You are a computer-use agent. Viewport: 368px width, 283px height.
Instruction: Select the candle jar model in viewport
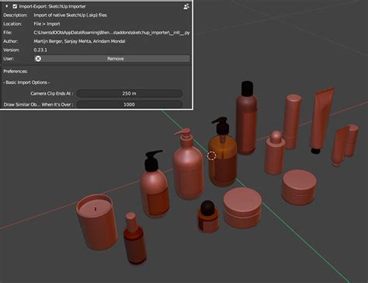point(97,222)
